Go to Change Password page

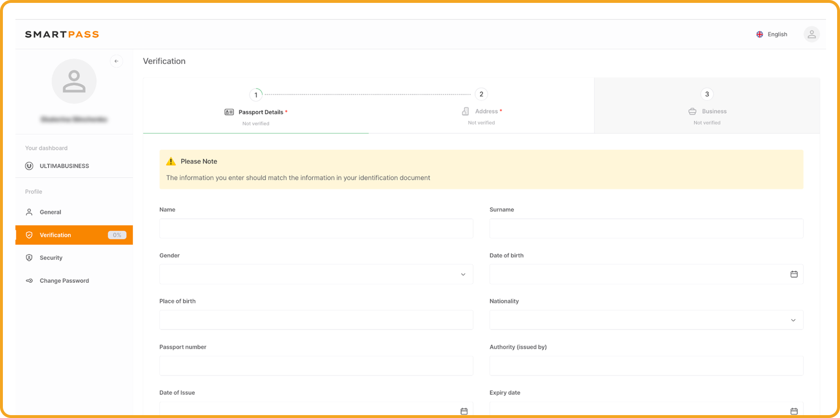[x=64, y=281]
